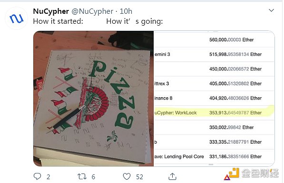Screen dimensions: 284x183
Task: Open the share upload icon
Action: point(172,176)
